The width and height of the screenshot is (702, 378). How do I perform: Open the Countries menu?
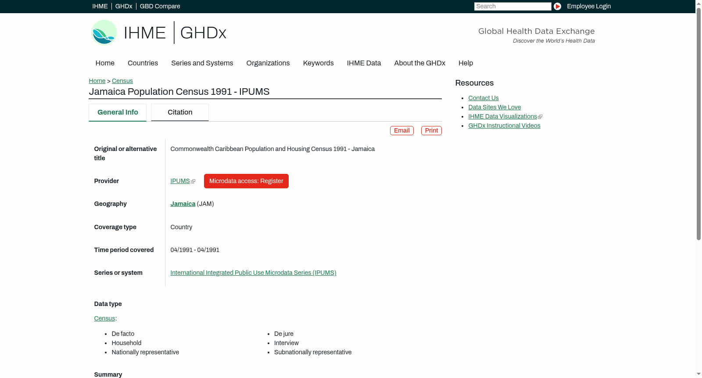click(x=143, y=63)
